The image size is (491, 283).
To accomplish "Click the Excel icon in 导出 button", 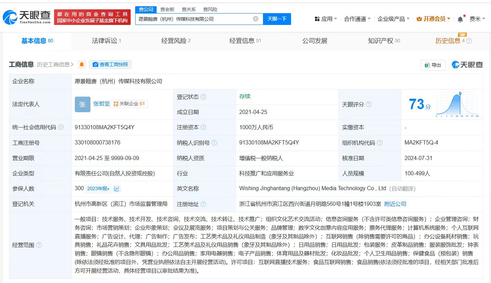I will click(x=427, y=65).
